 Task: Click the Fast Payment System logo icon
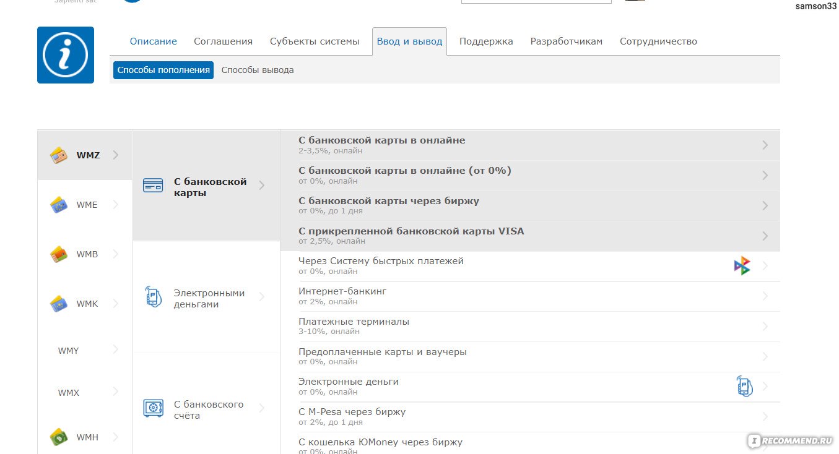coord(742,266)
